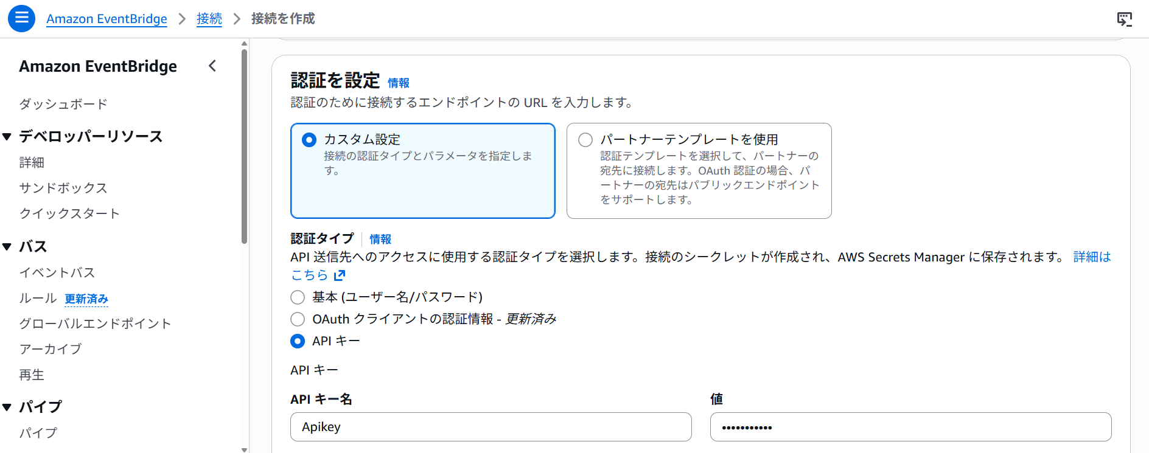Open 情報 link beside 認証を設定

coord(398,83)
